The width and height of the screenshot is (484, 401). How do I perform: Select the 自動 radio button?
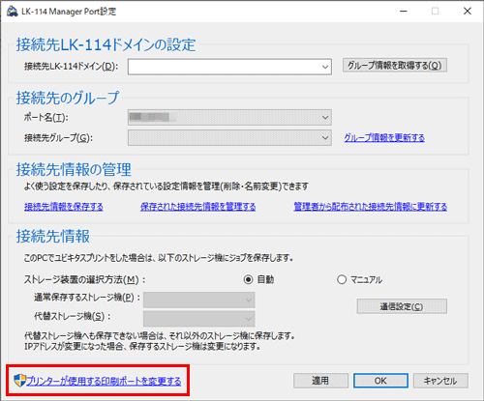(248, 279)
